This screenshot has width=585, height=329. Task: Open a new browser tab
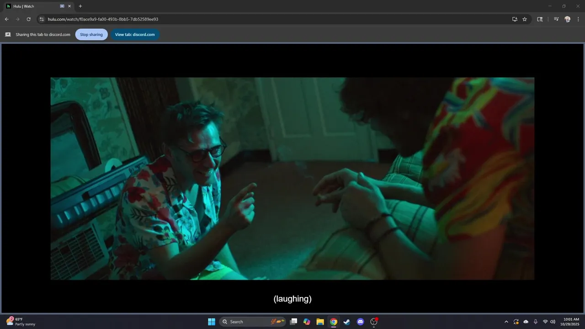click(80, 6)
